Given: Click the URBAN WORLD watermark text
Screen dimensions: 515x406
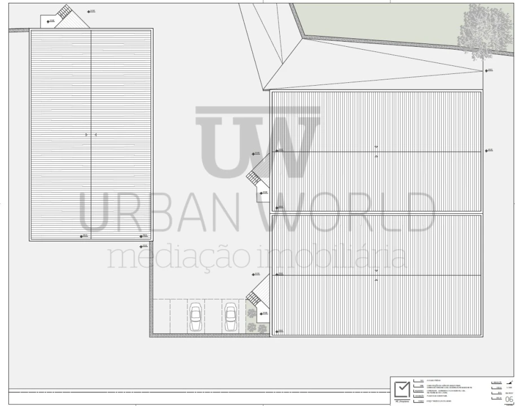Looking at the screenshot, I should coord(257,212).
